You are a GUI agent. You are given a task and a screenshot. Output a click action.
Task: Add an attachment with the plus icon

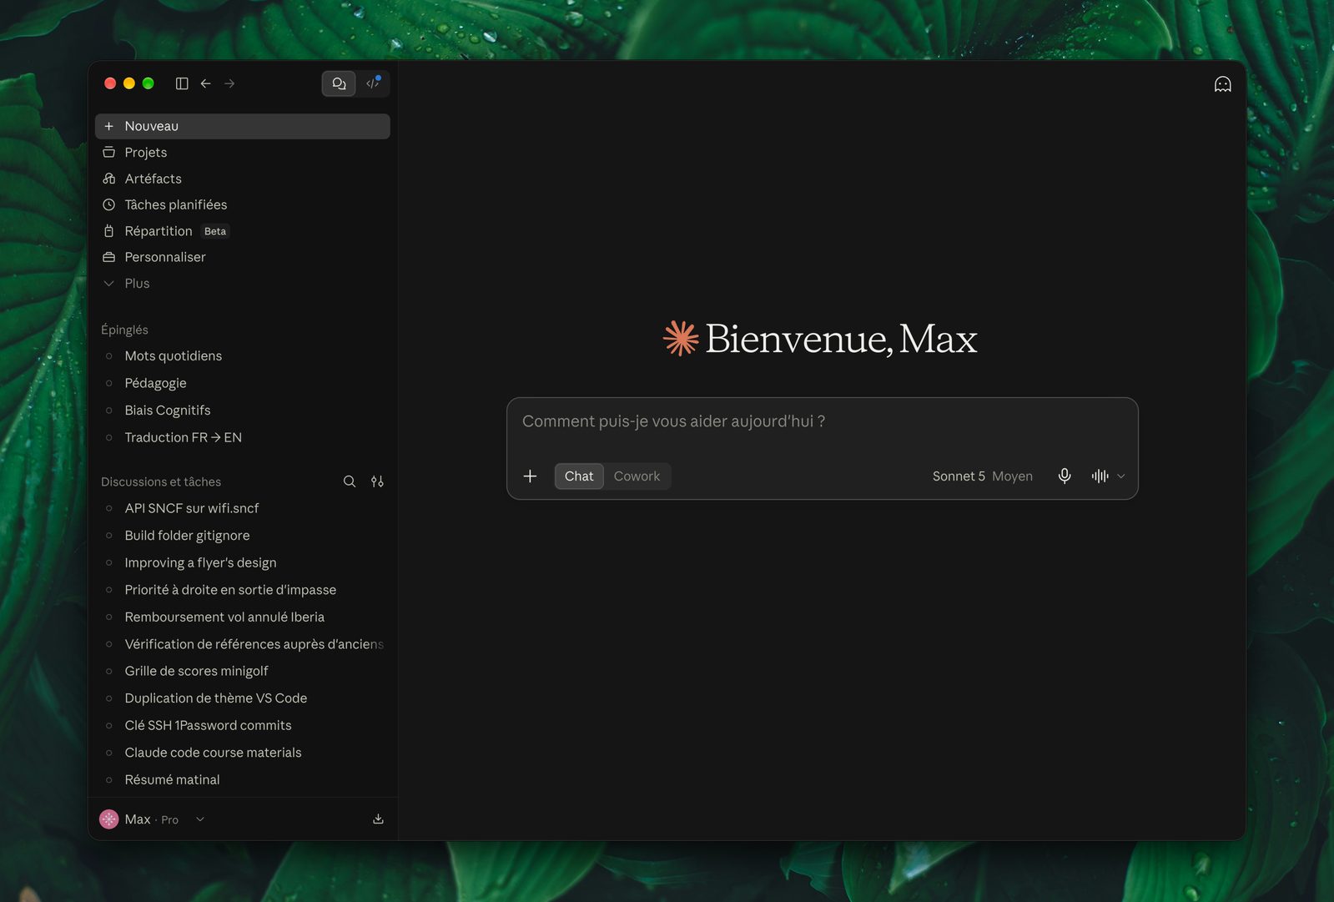click(x=530, y=476)
